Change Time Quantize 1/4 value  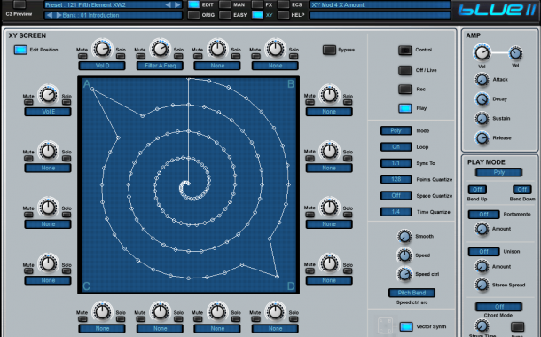tap(396, 212)
